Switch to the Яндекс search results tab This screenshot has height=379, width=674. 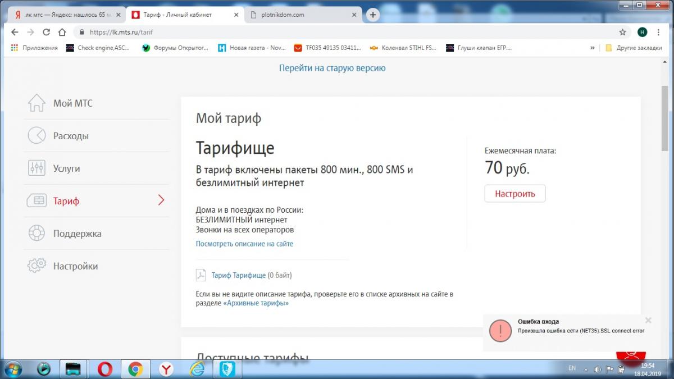pyautogui.click(x=65, y=15)
